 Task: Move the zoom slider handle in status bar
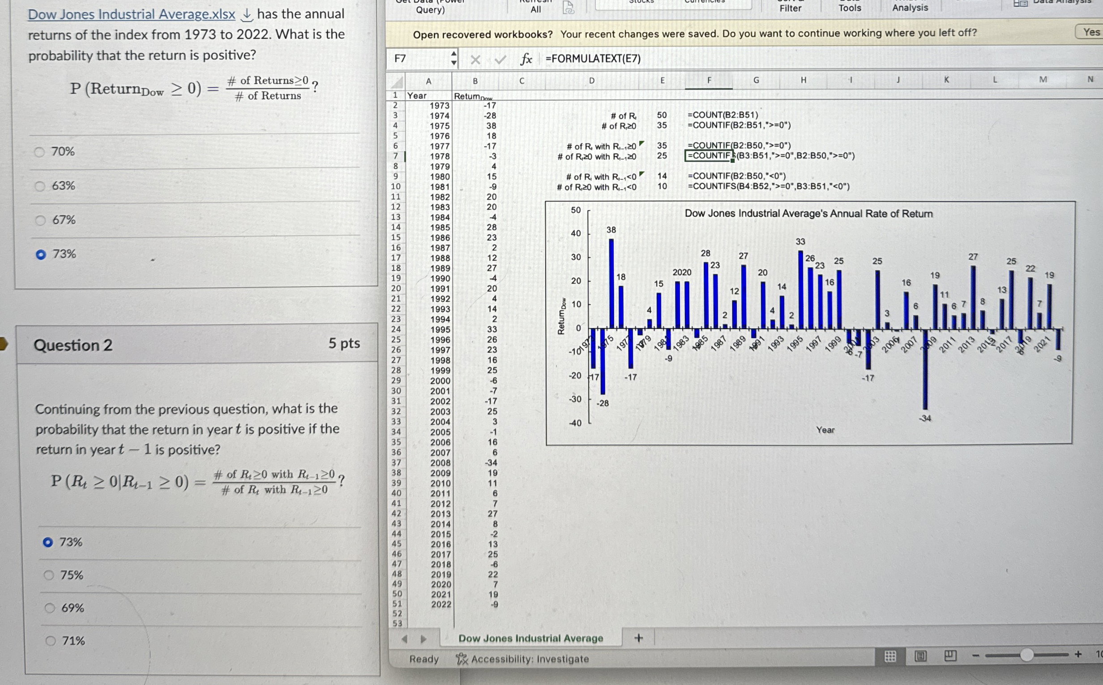click(x=1027, y=655)
